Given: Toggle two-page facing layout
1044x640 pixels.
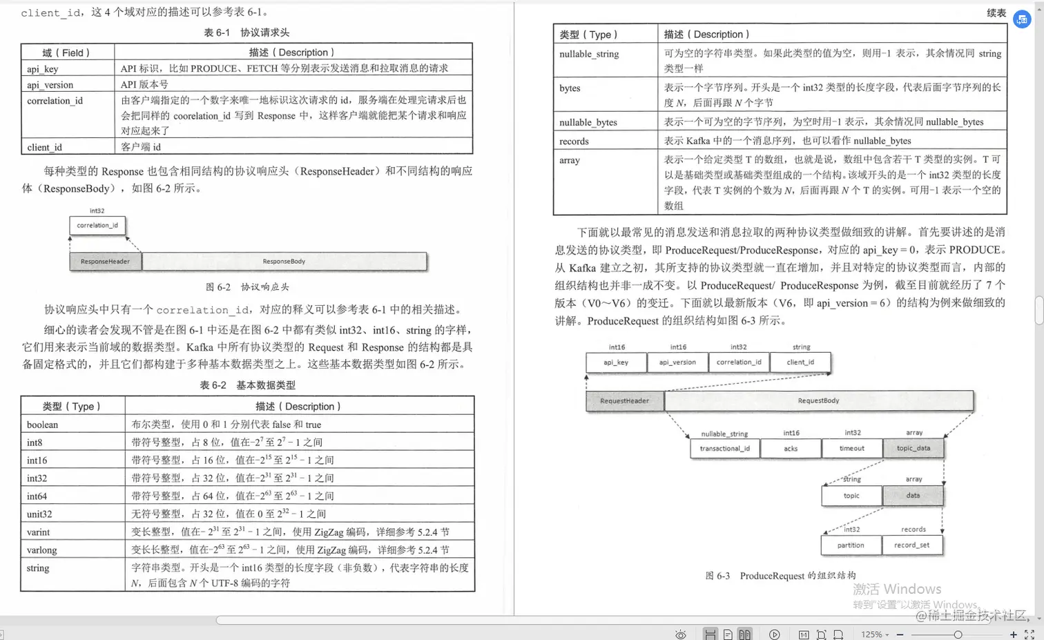Looking at the screenshot, I should point(745,634).
